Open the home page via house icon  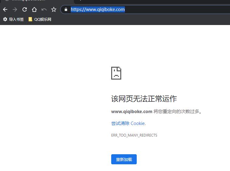(x=34, y=9)
